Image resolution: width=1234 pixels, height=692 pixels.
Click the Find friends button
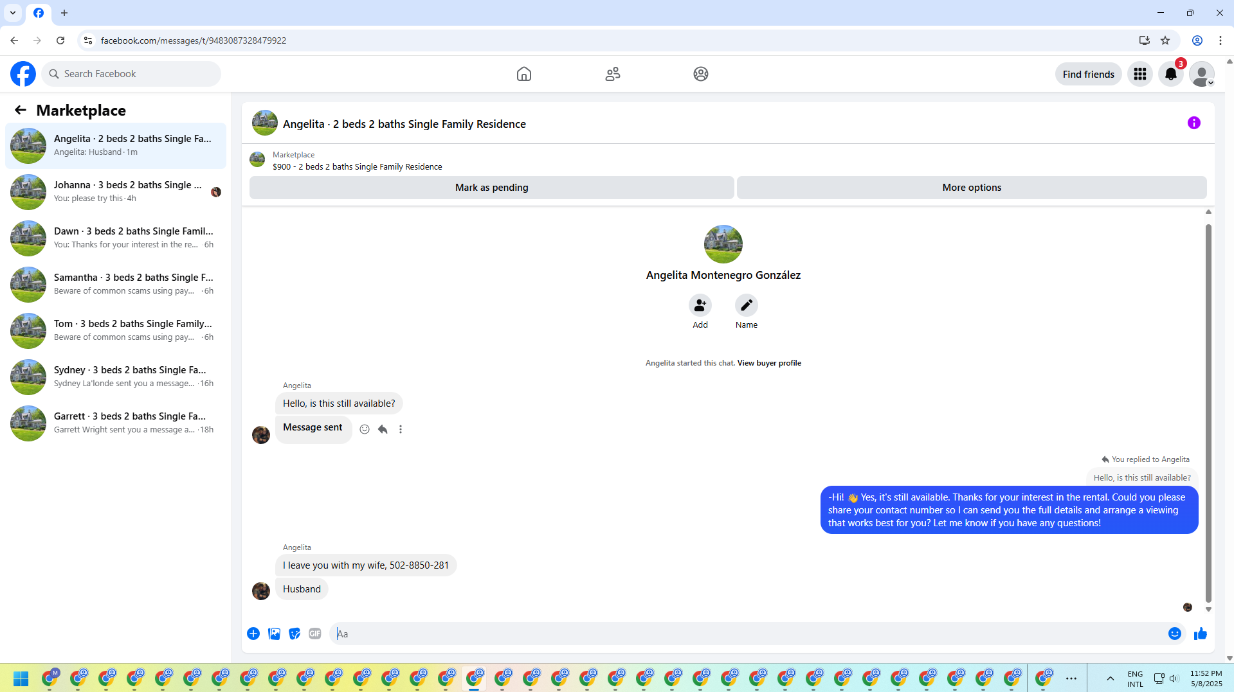1089,74
